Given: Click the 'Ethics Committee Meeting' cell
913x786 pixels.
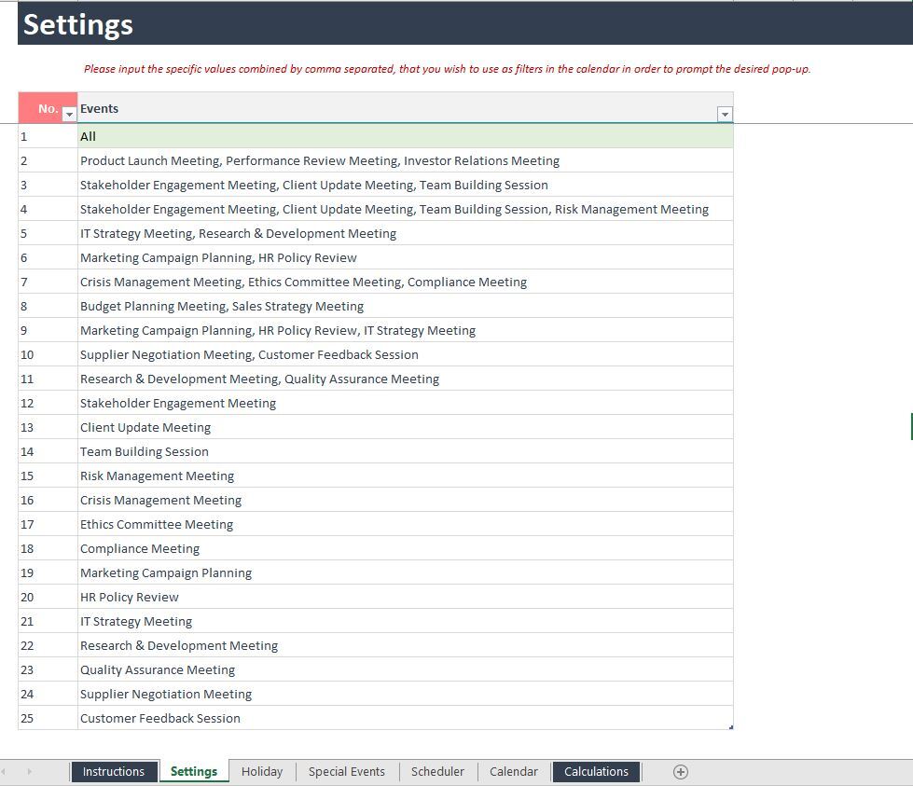Looking at the screenshot, I should point(406,525).
